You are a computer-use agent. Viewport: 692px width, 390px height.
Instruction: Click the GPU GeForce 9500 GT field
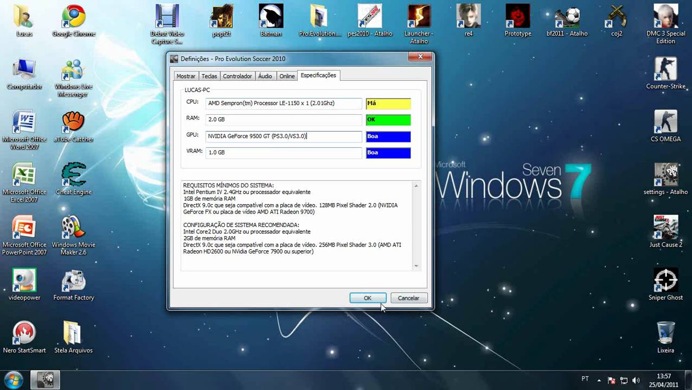(x=284, y=136)
